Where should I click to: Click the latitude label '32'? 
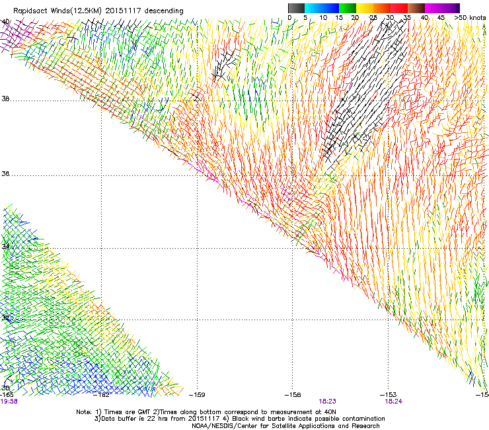(x=5, y=318)
